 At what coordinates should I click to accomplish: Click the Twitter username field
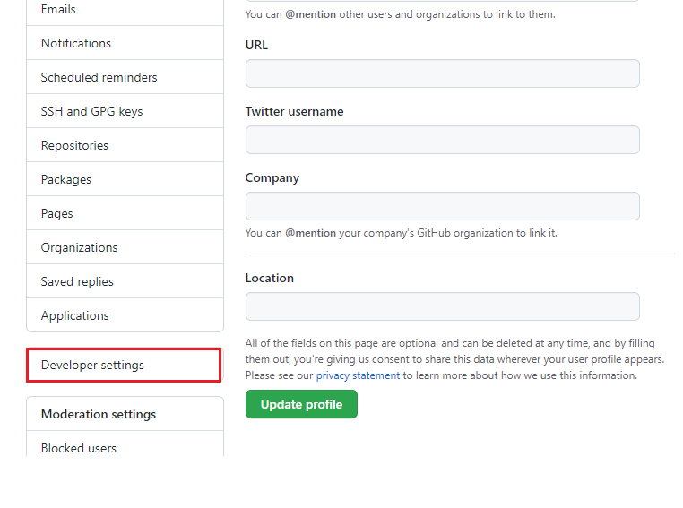pos(443,140)
